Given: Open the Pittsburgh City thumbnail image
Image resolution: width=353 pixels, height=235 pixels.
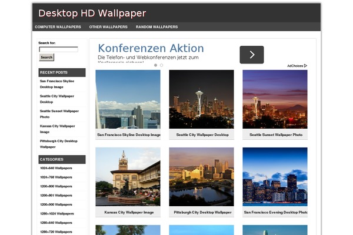Looking at the screenshot, I should pos(201,177).
